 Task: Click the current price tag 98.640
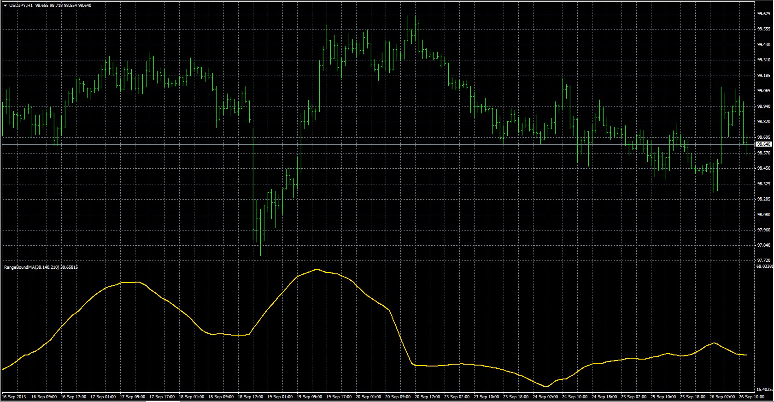pos(763,144)
